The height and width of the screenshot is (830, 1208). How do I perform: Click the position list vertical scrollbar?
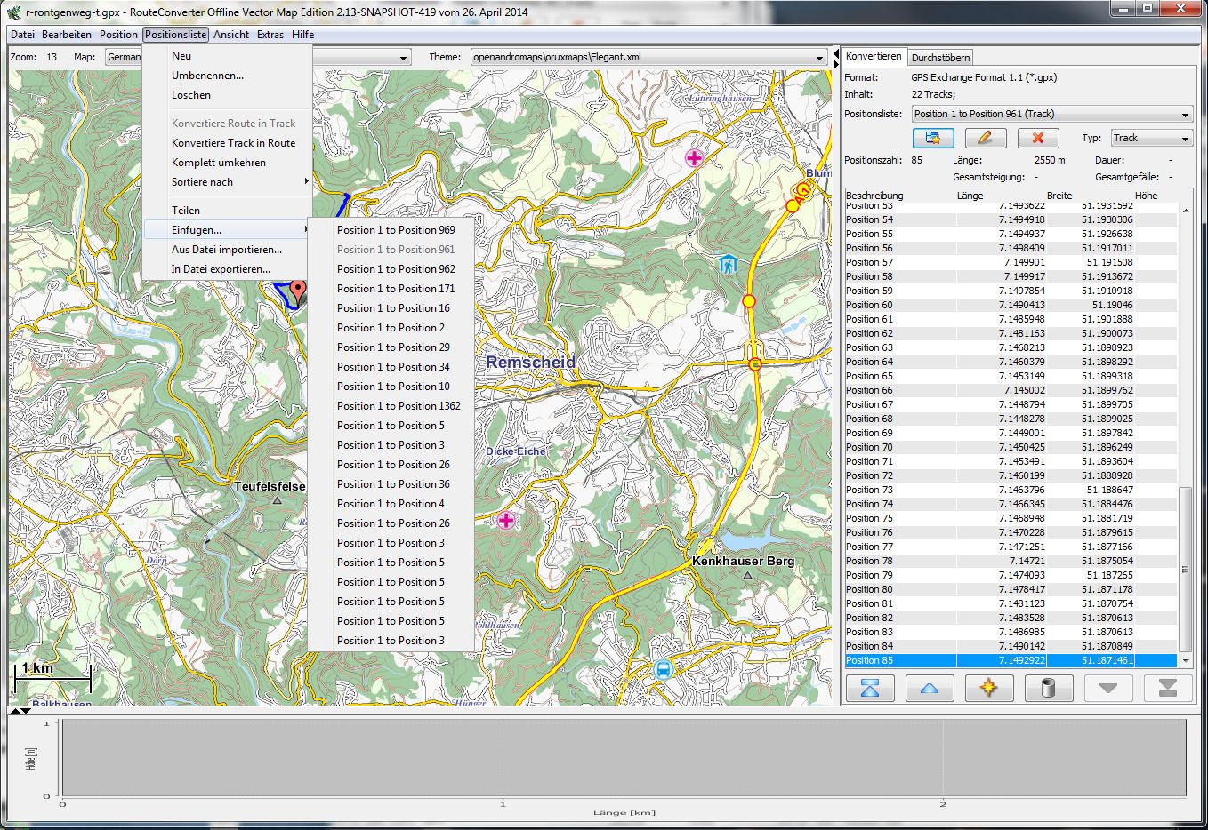pos(1184,569)
